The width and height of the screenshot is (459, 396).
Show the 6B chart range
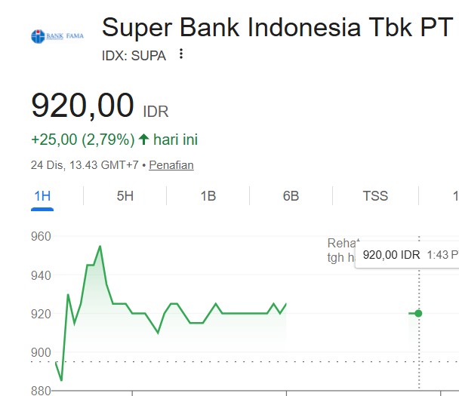291,196
